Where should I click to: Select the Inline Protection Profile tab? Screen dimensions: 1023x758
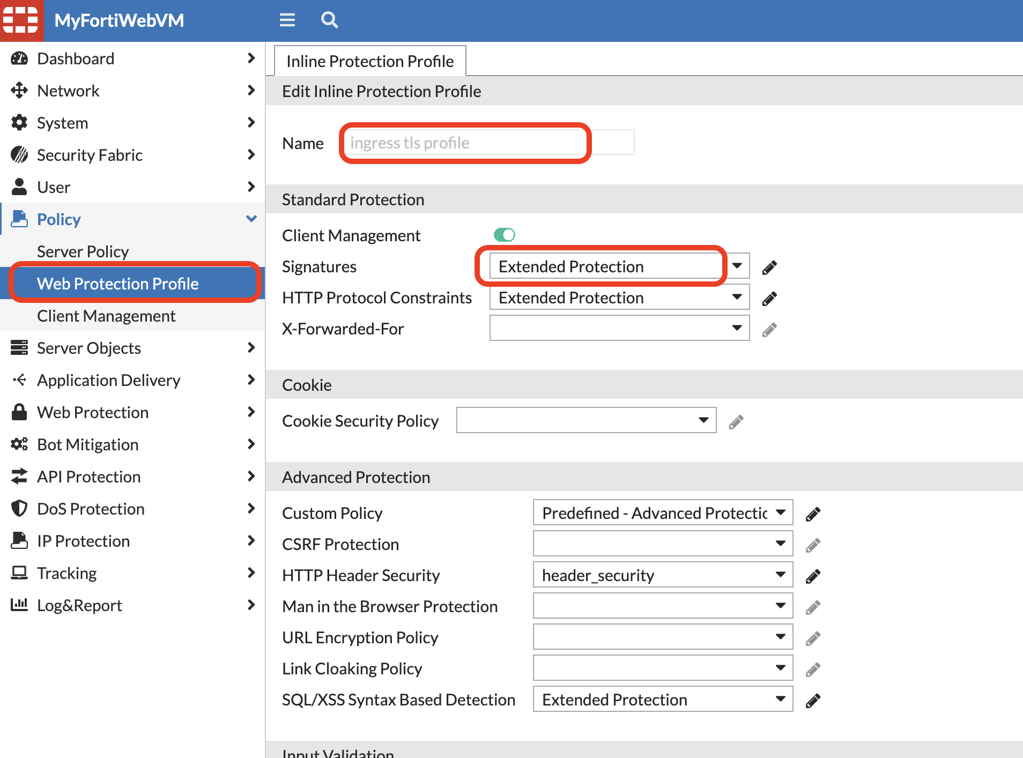click(370, 61)
